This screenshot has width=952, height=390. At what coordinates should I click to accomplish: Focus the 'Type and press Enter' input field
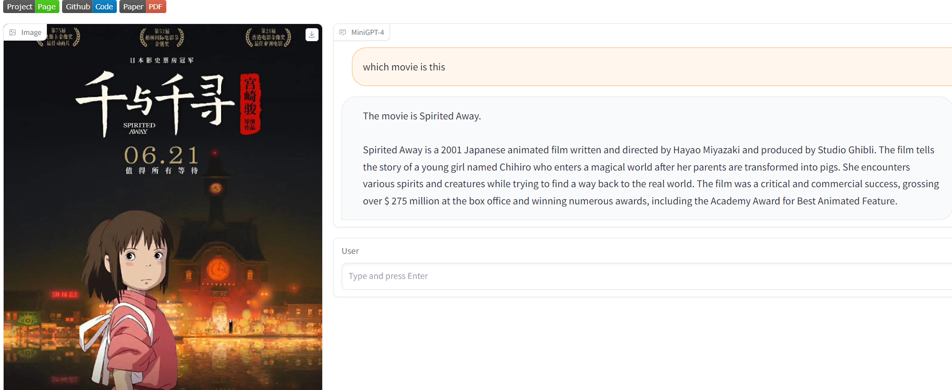pyautogui.click(x=646, y=276)
